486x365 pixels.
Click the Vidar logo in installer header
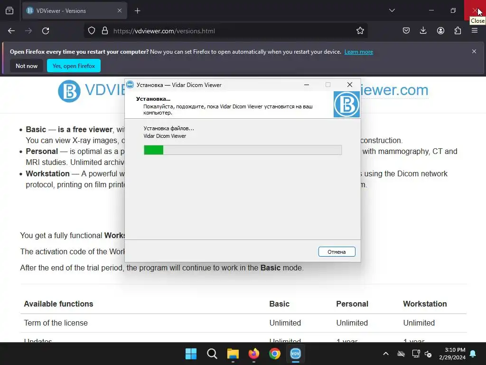[x=346, y=104]
